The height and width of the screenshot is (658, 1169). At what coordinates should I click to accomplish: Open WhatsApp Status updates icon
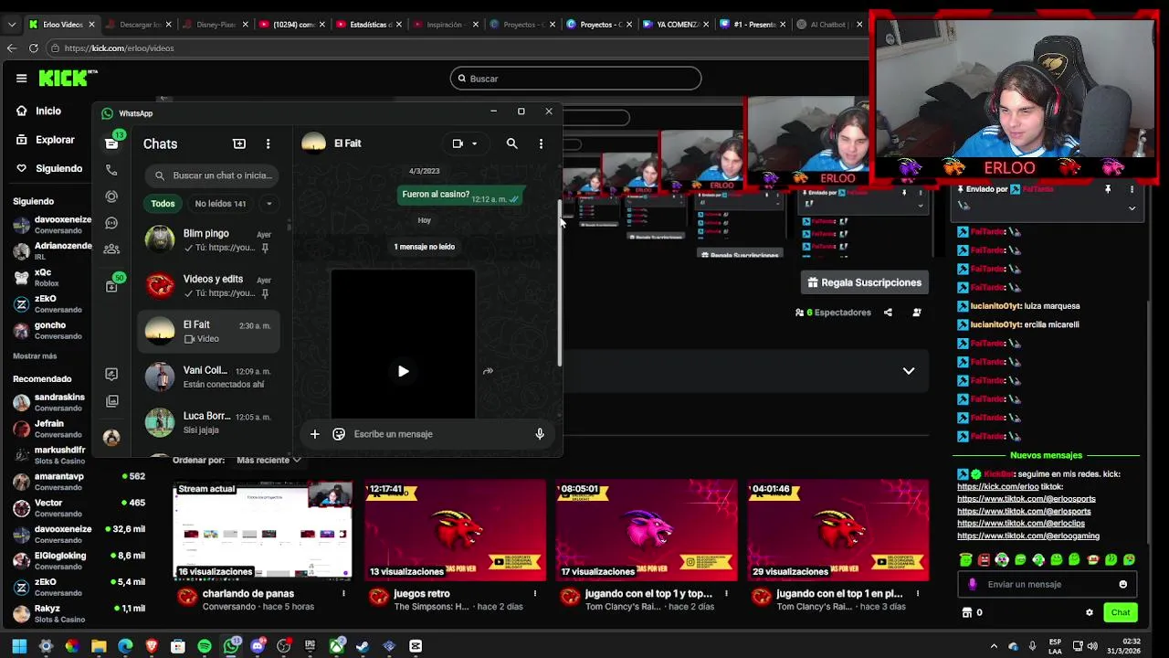click(111, 196)
